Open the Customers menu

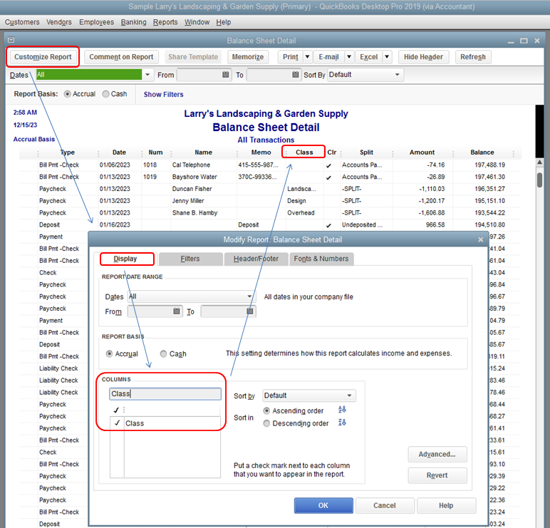pos(22,22)
